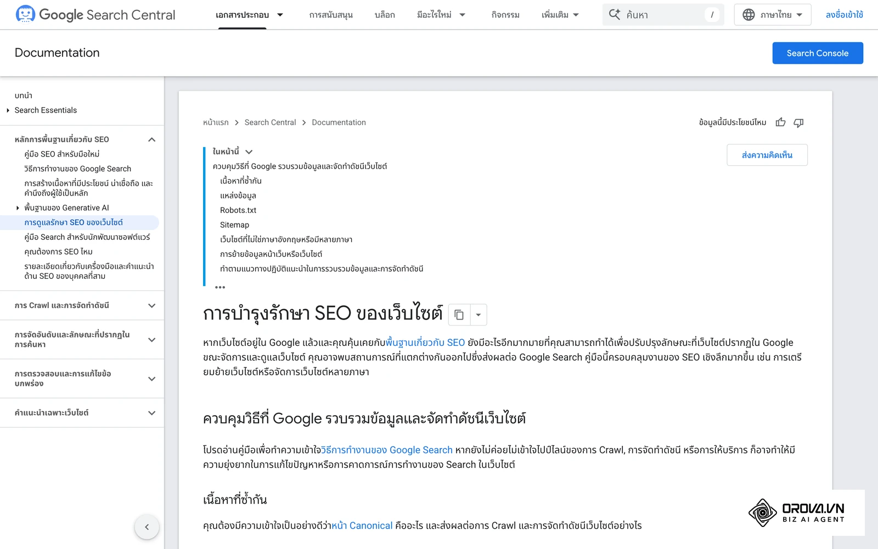Collapse the ในหน้านี้ table of contents chevron
This screenshot has height=549, width=878.
coord(249,152)
